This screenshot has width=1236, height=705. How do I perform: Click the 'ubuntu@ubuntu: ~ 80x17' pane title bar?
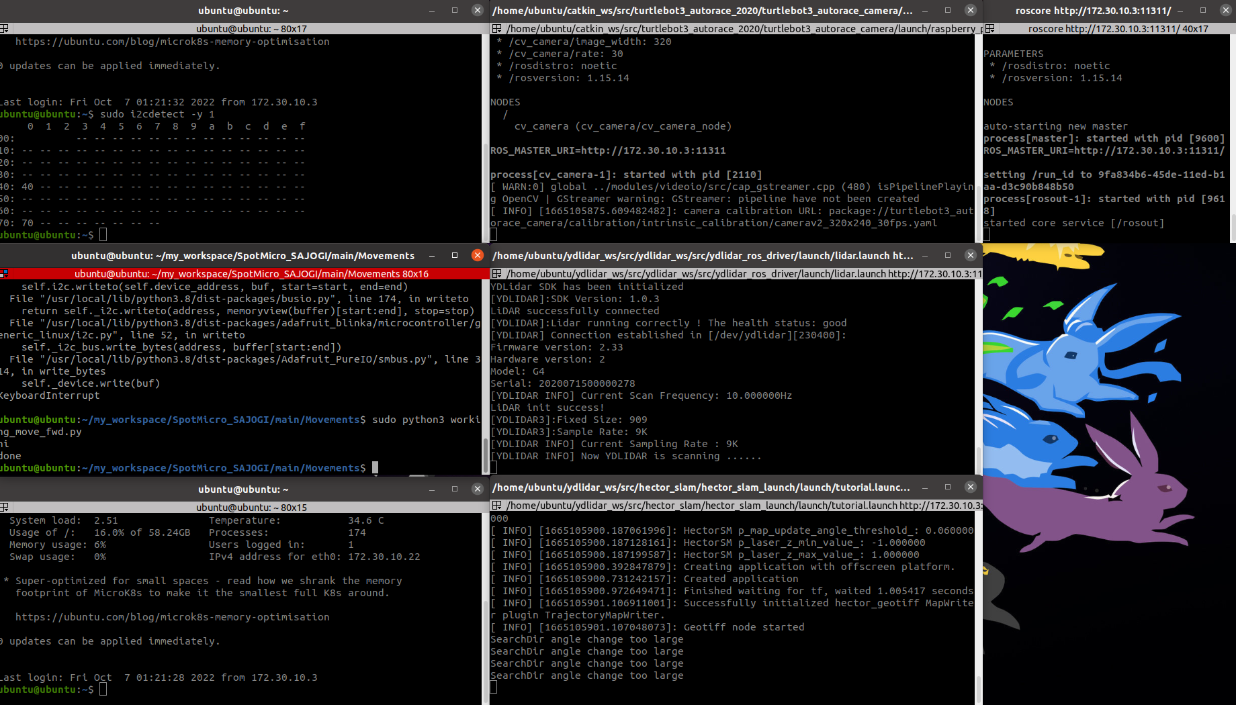click(245, 29)
